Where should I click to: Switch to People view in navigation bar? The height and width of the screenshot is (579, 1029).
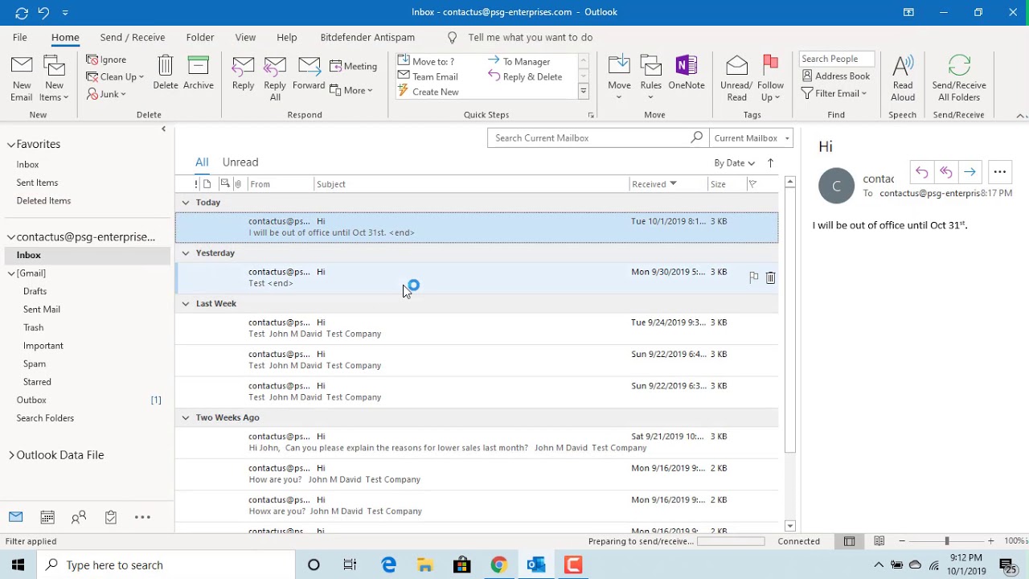[x=79, y=517]
